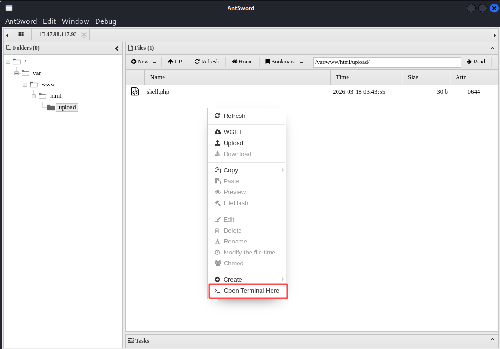The width and height of the screenshot is (500, 349).
Task: Sort files by Attr column
Action: point(474,77)
